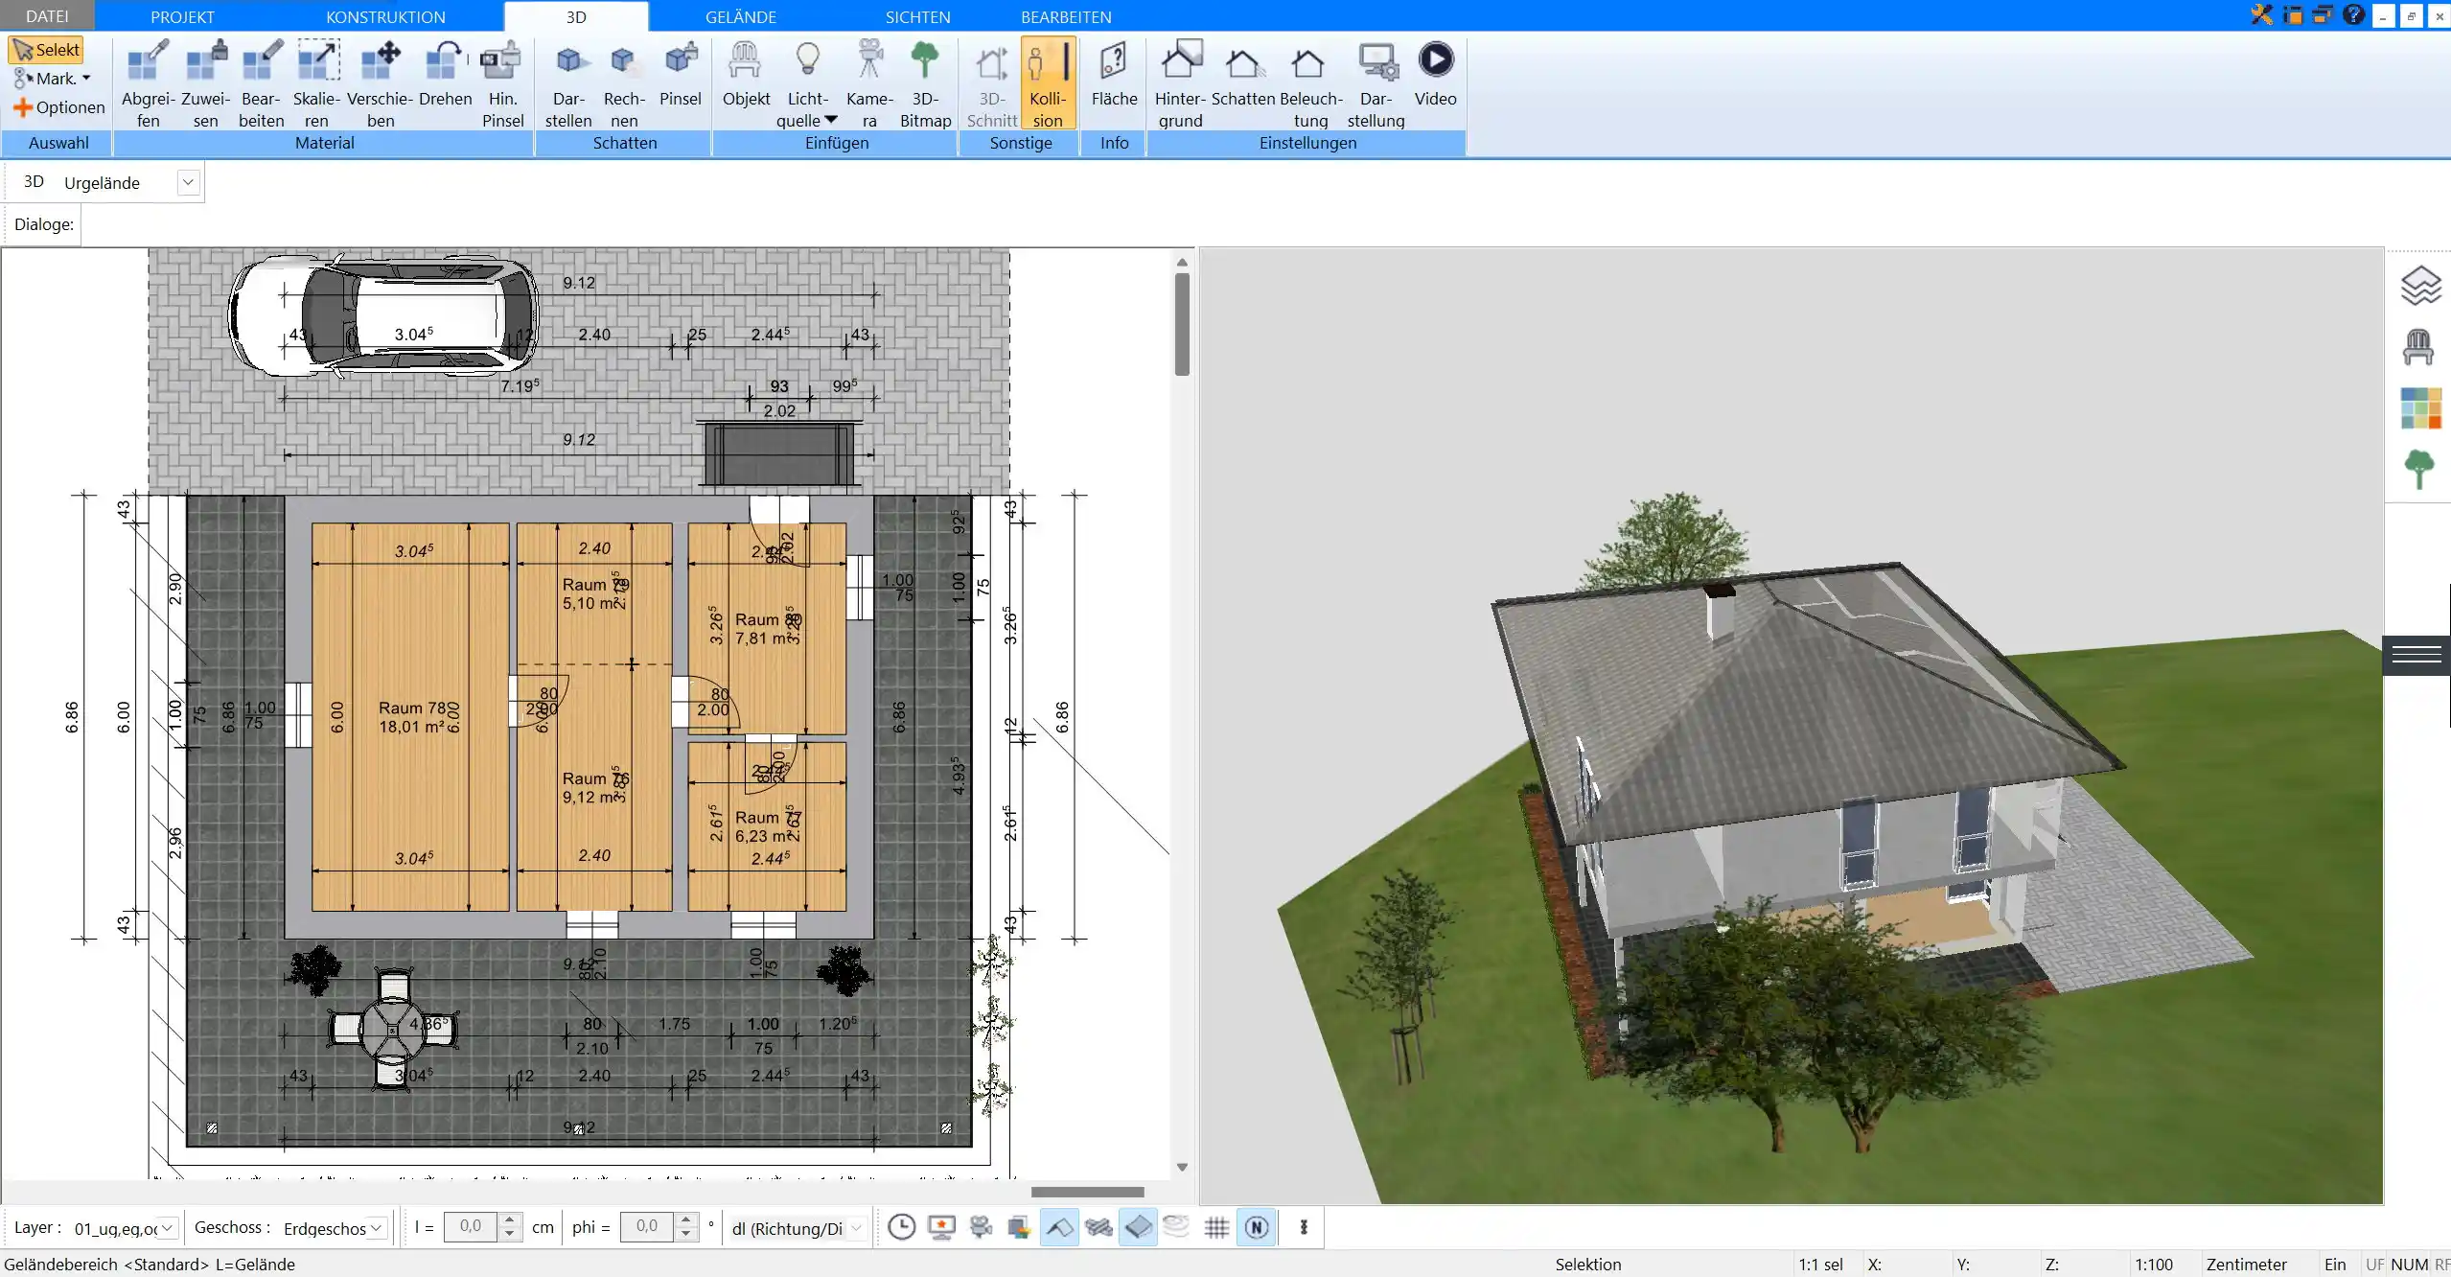
Task: Switch to the SICHTEN tab
Action: (x=917, y=16)
